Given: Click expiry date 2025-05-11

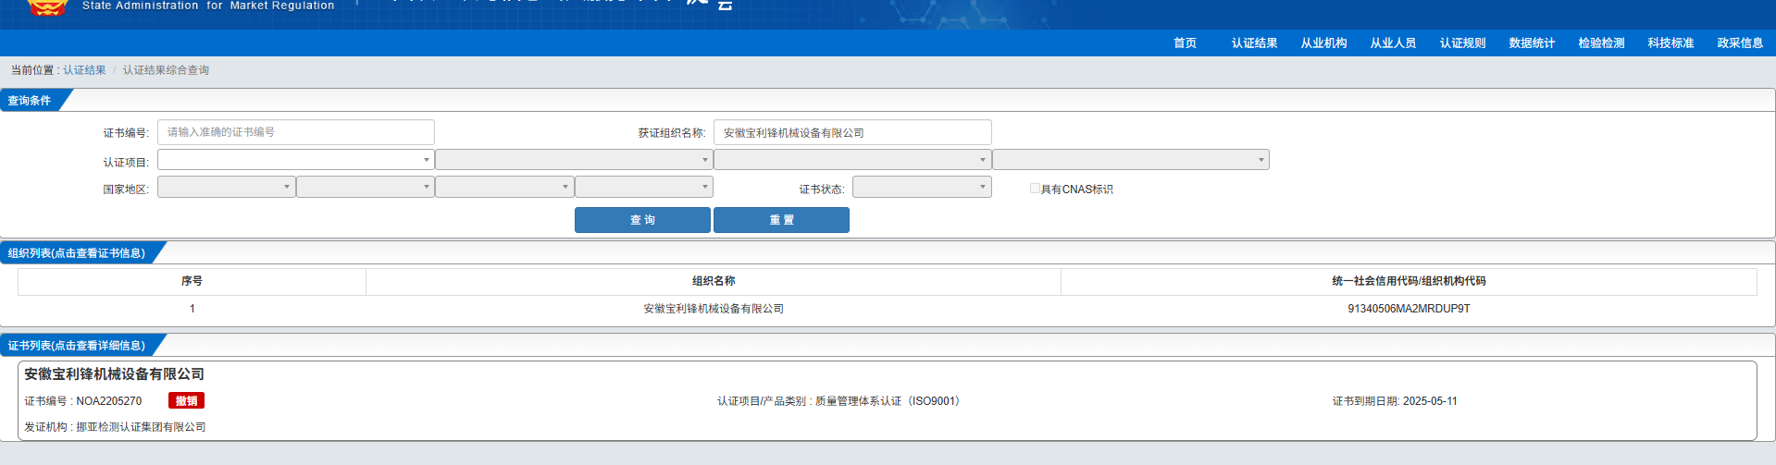Looking at the screenshot, I should (1430, 401).
